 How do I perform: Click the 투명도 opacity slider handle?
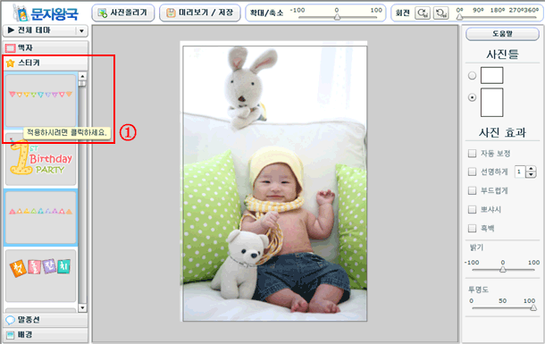tap(533, 307)
